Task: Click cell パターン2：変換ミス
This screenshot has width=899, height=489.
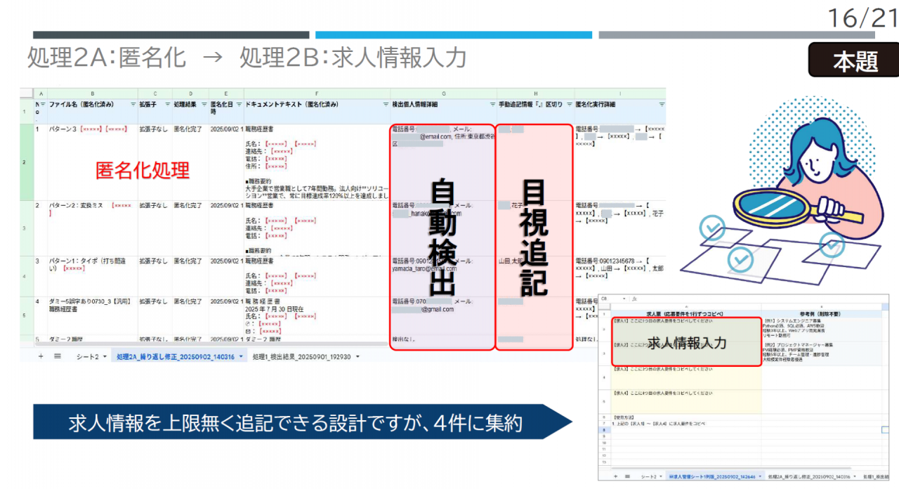Action: click(92, 228)
